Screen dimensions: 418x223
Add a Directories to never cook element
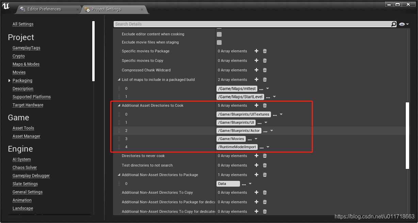point(257,156)
